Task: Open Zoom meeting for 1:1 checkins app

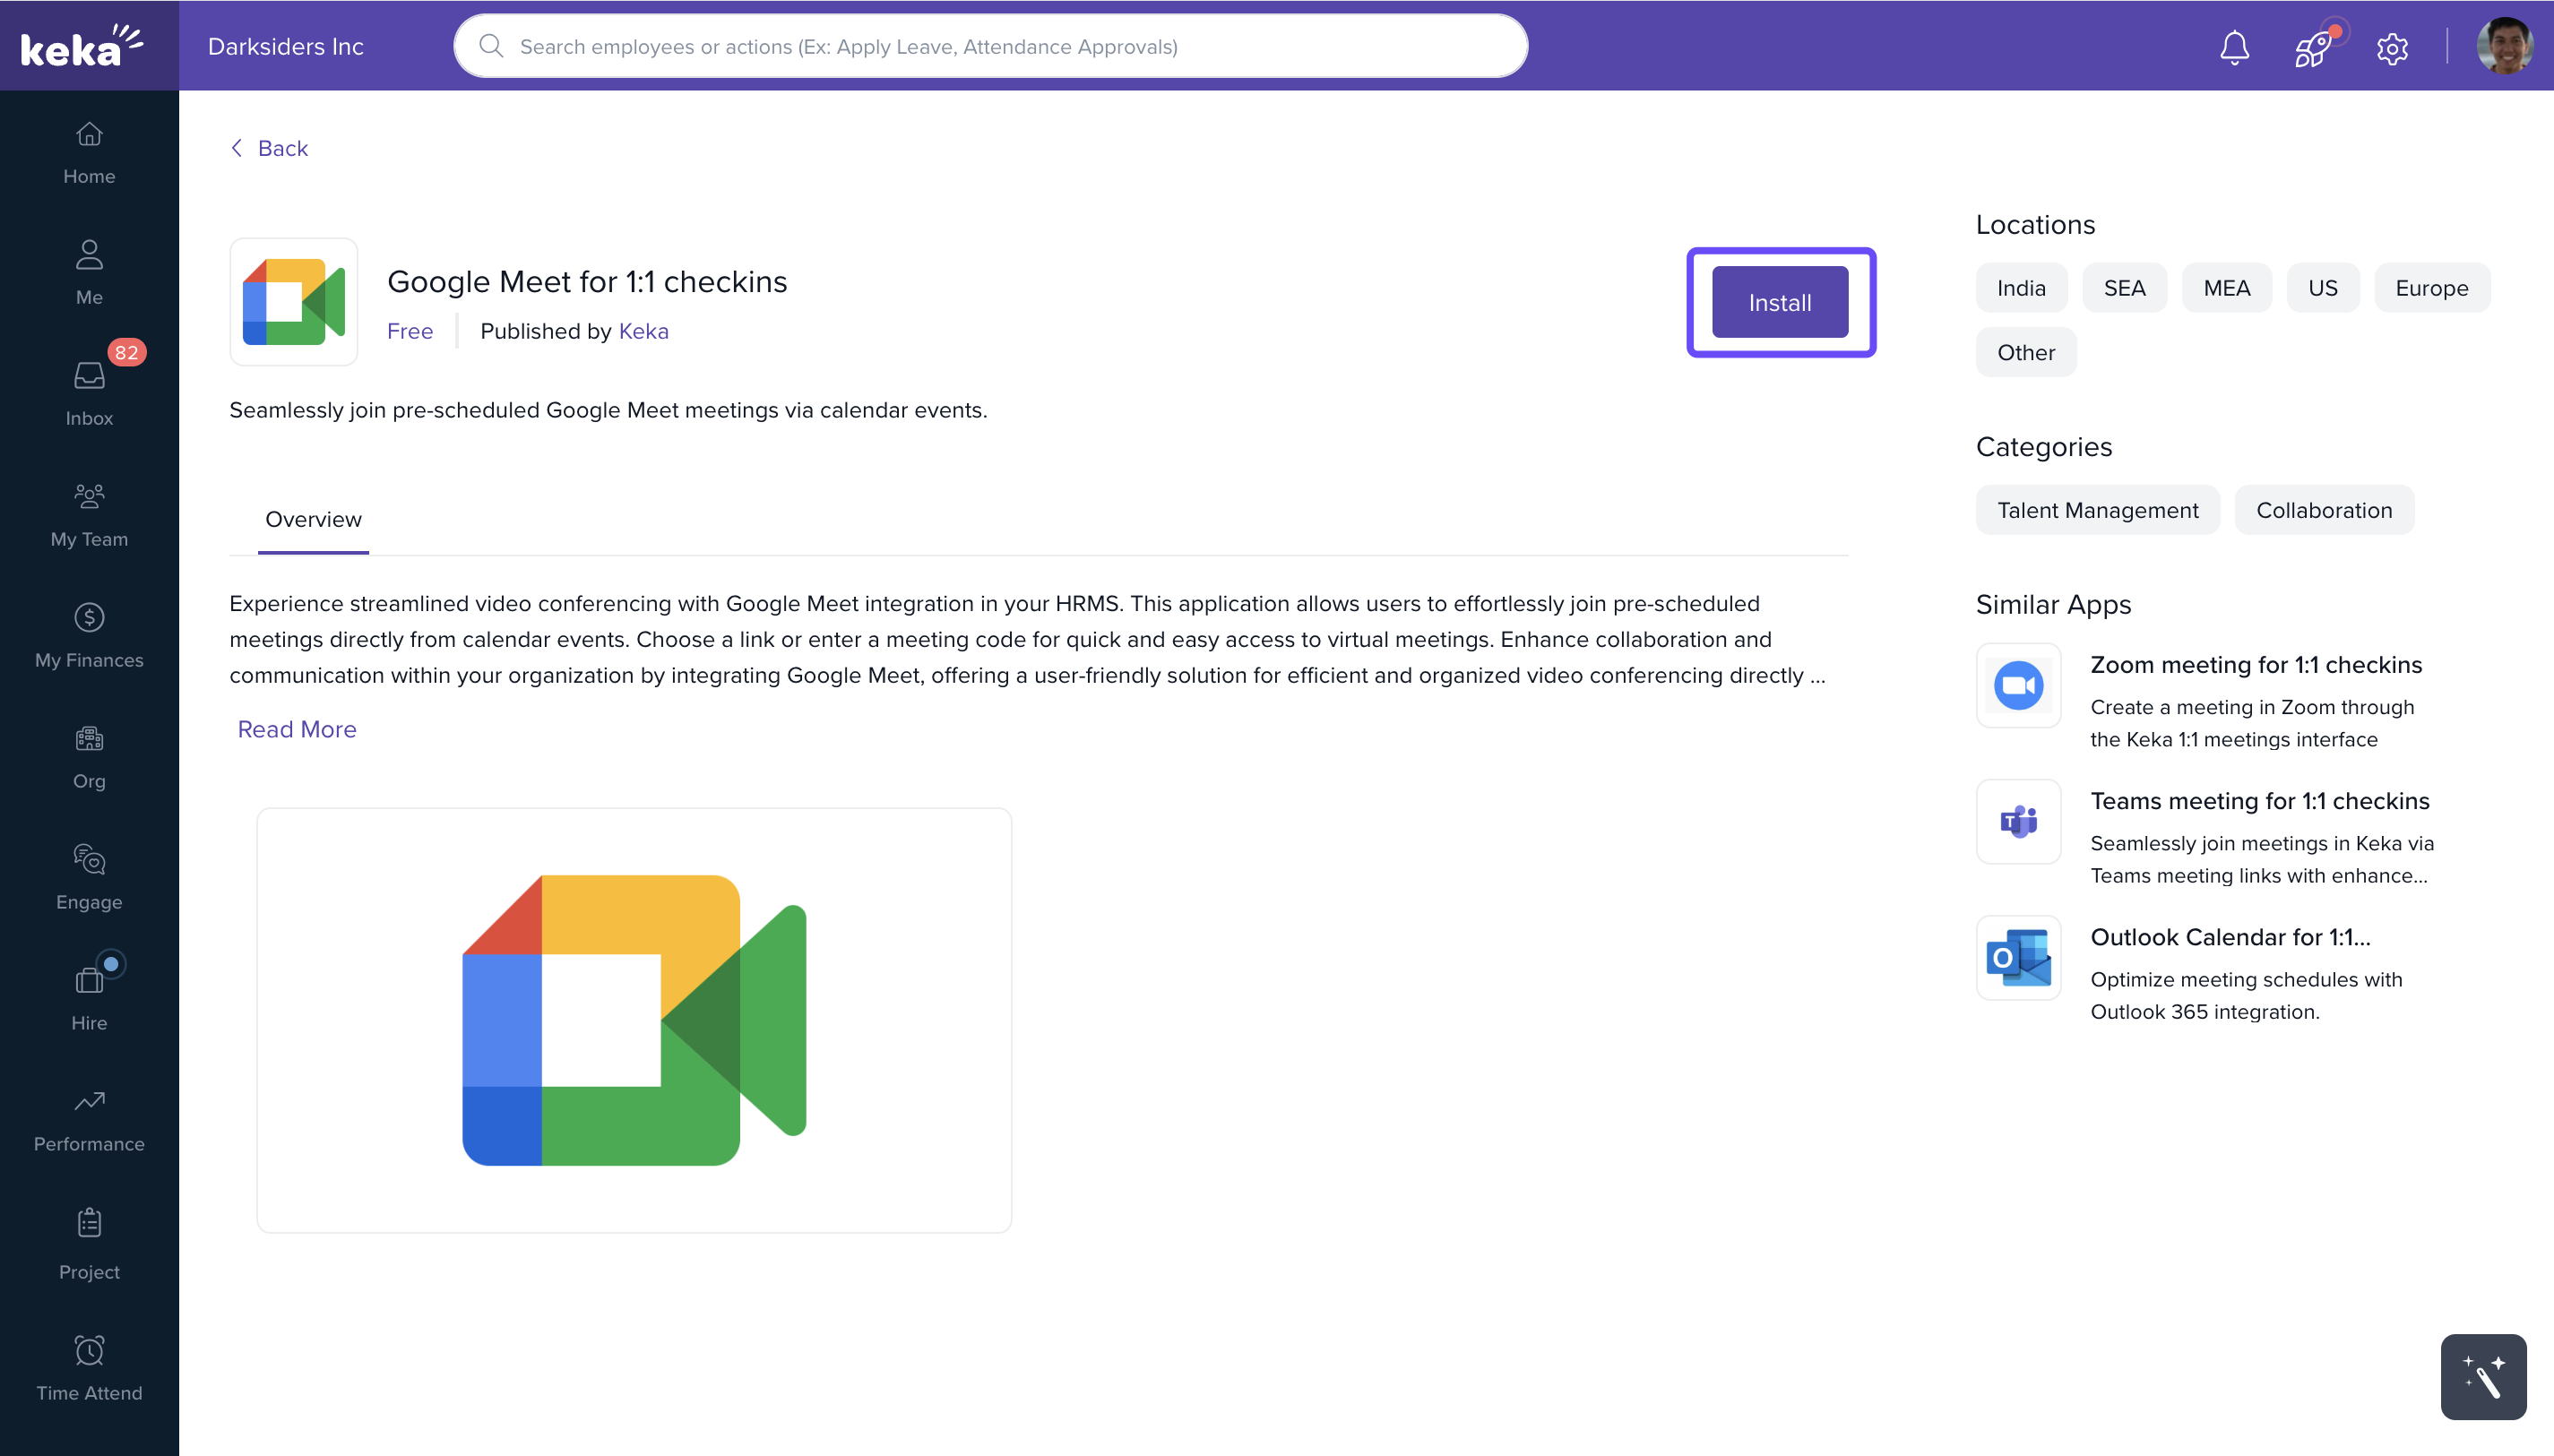Action: pyautogui.click(x=2255, y=665)
